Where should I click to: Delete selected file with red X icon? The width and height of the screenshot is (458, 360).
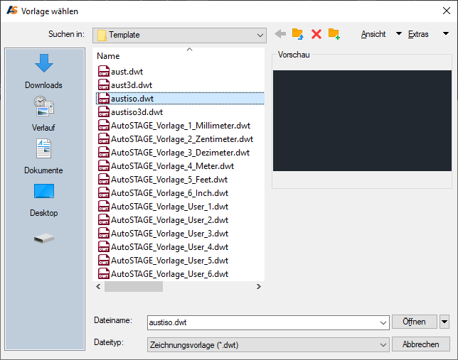coord(316,34)
